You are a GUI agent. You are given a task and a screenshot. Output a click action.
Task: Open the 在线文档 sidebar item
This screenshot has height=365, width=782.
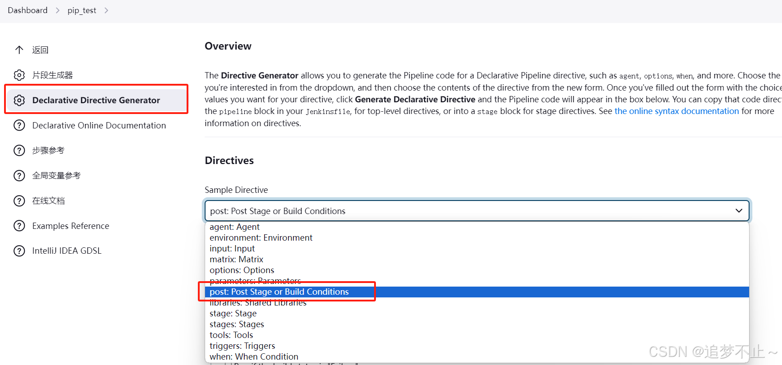(x=48, y=201)
